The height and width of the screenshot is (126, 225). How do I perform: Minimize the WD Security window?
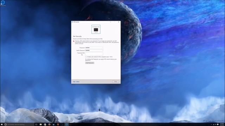pyautogui.click(x=110, y=22)
